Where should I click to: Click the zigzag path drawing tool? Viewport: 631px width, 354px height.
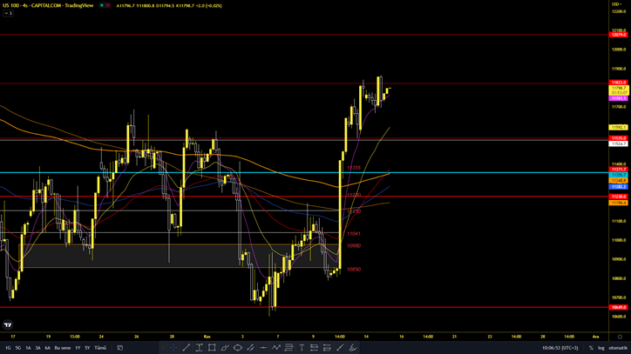point(276,347)
